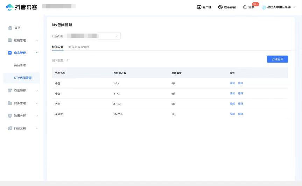Open 商品管理 submenu item in sidebar
Screen dimensions: 302x186
(x=20, y=65)
